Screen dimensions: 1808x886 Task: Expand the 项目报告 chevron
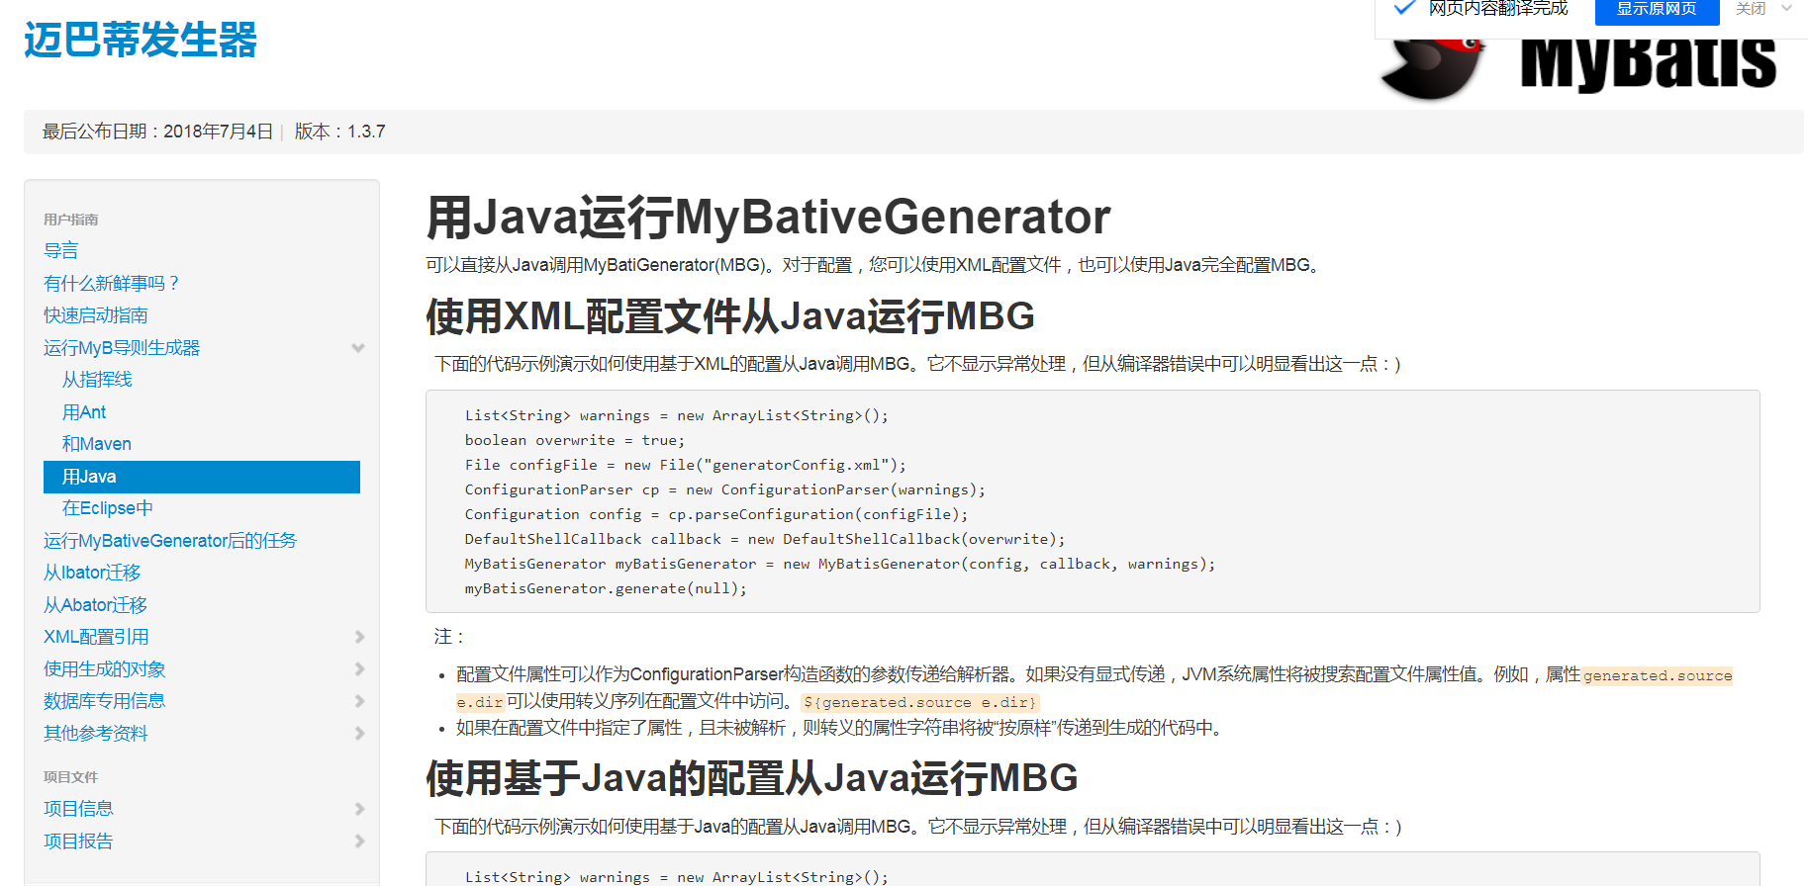tap(359, 842)
